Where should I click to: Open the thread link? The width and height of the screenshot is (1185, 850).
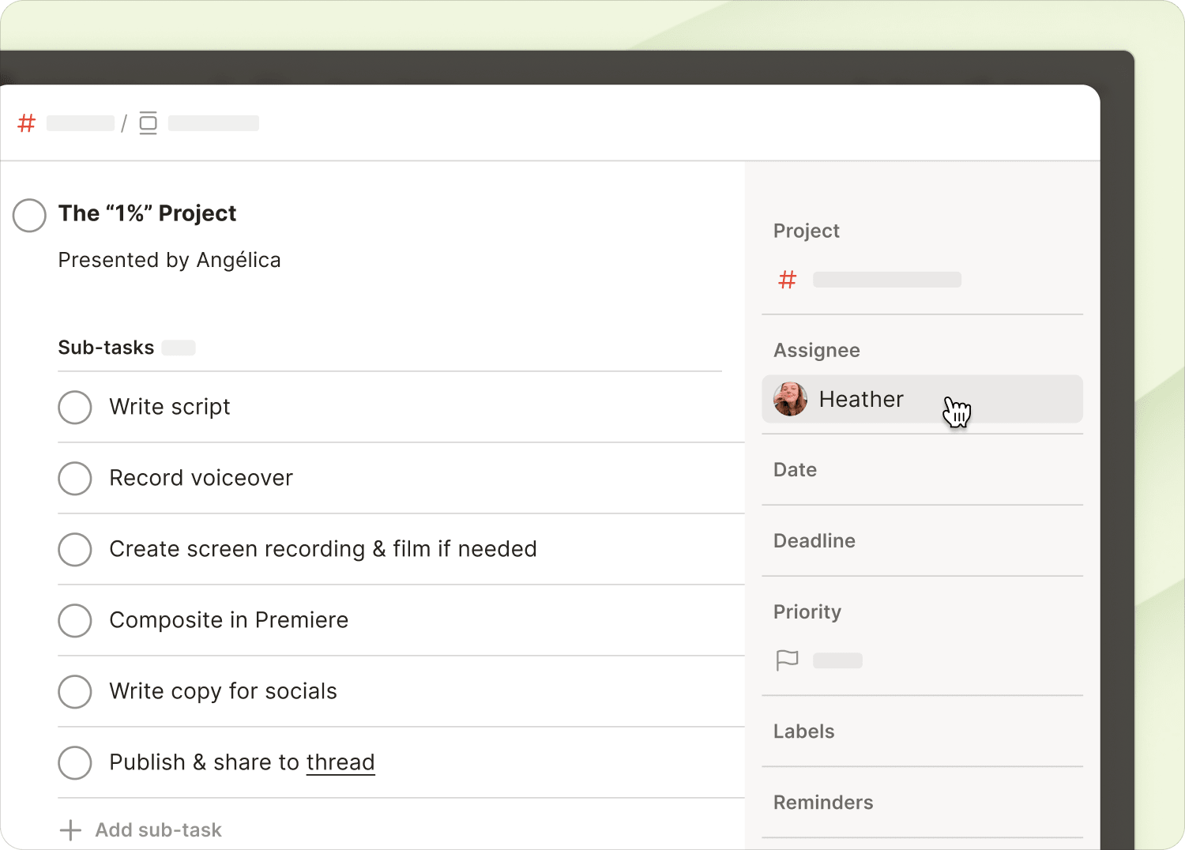pyautogui.click(x=340, y=762)
